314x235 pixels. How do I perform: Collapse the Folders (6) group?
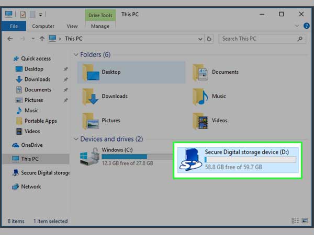pyautogui.click(x=76, y=54)
